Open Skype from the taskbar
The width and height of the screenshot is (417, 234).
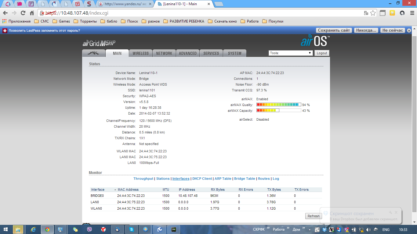[131, 229]
